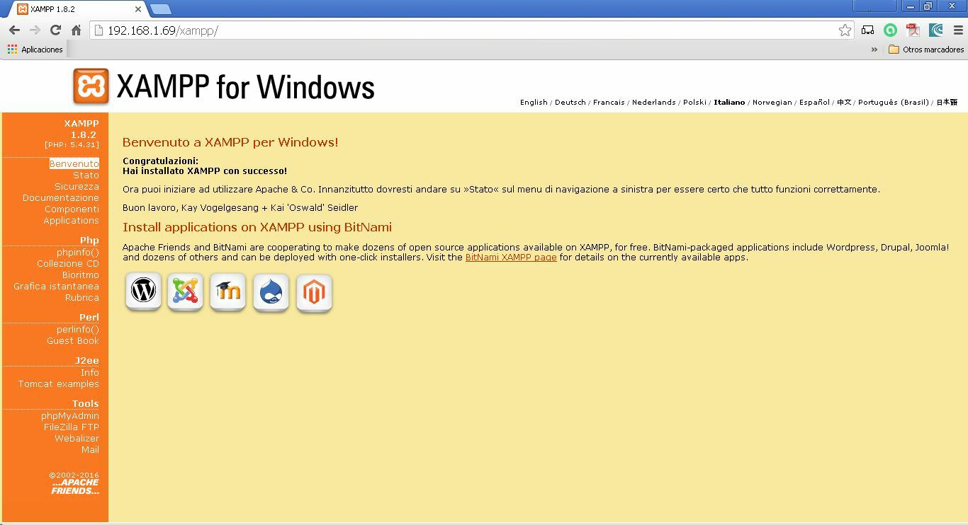This screenshot has width=968, height=525.
Task: Open the Sicurezza sidebar page
Action: pyautogui.click(x=77, y=186)
